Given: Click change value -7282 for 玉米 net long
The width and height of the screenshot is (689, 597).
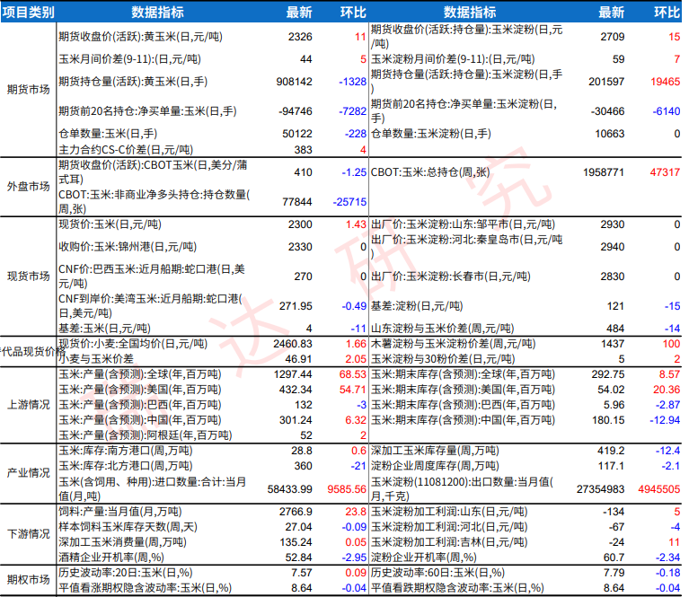Looking at the screenshot, I should click(x=352, y=111).
